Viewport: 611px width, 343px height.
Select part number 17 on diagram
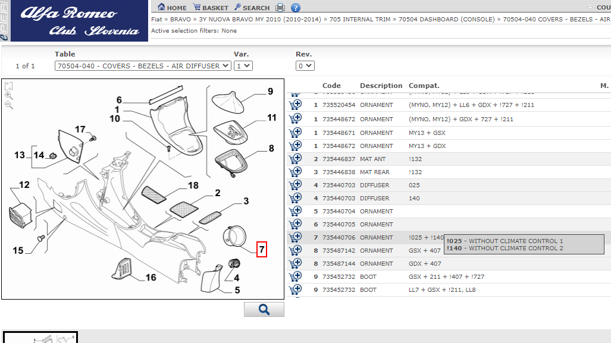pyautogui.click(x=80, y=129)
